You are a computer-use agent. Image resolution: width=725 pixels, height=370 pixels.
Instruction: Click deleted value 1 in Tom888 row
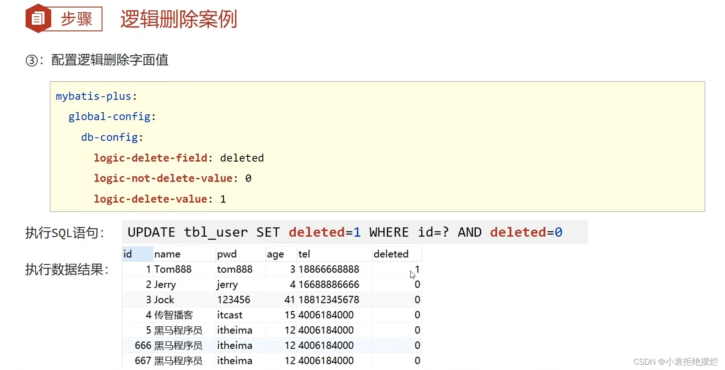click(x=418, y=269)
